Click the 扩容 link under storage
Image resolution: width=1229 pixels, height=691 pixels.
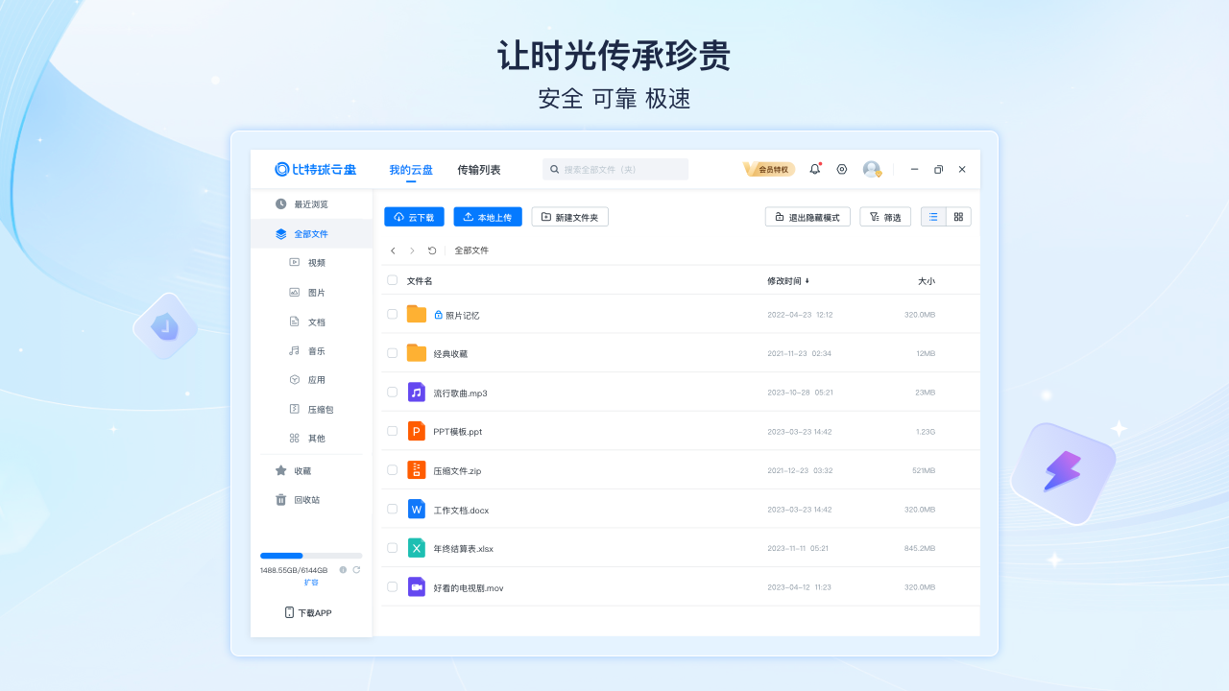pyautogui.click(x=311, y=583)
